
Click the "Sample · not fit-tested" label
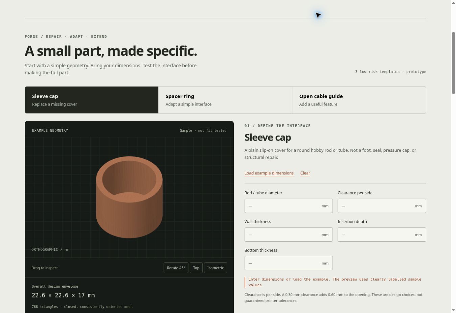(x=203, y=130)
